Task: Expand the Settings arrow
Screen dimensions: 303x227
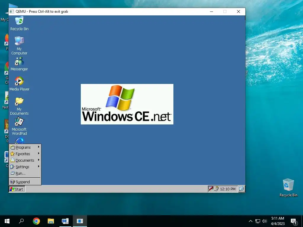Action: [39, 166]
